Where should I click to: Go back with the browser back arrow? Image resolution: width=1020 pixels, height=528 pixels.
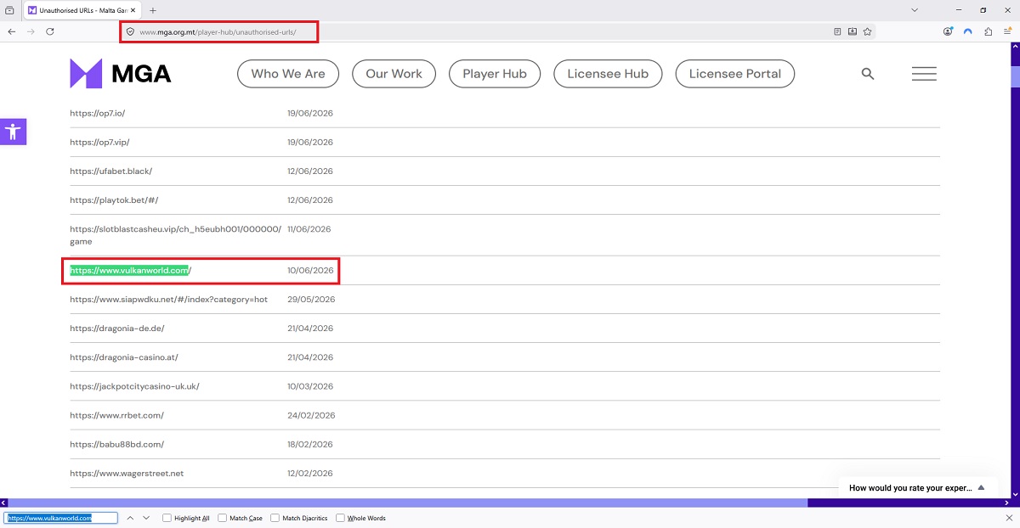(12, 31)
